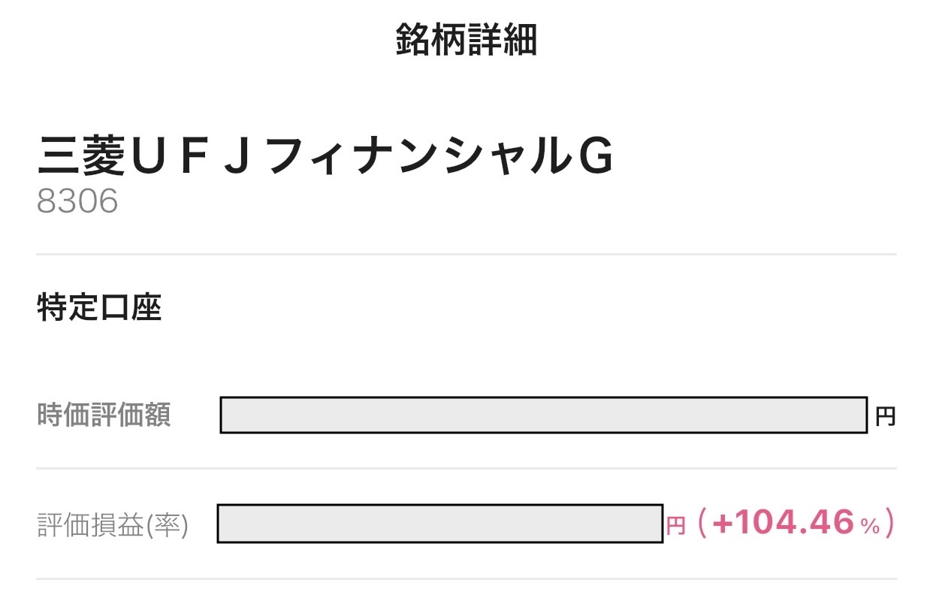Click the 評価損益(率) label

[113, 526]
